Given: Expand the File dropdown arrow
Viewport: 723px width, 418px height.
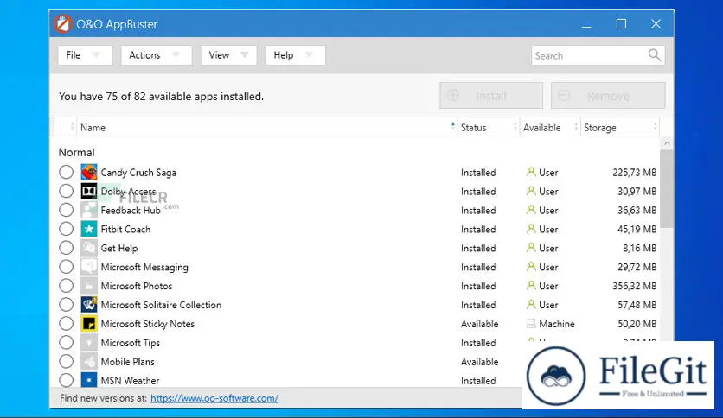Looking at the screenshot, I should coord(96,54).
